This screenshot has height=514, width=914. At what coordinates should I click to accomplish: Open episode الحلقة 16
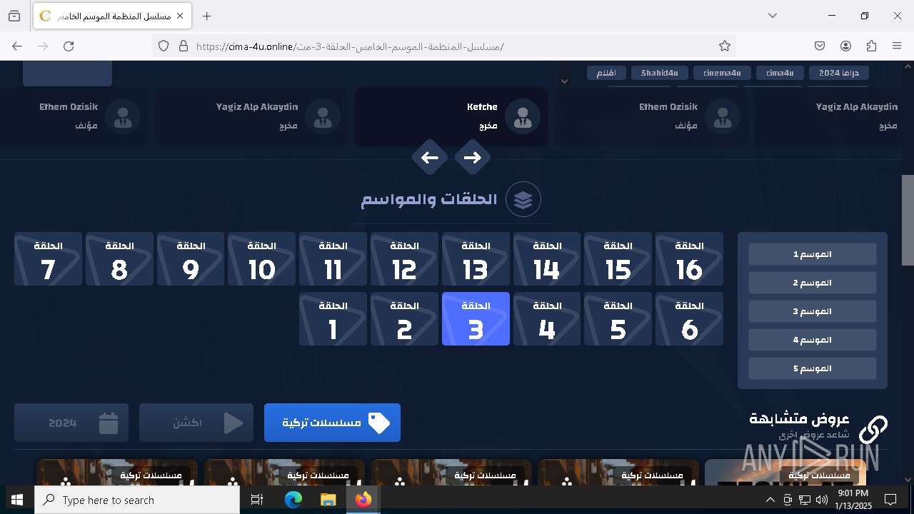point(689,259)
